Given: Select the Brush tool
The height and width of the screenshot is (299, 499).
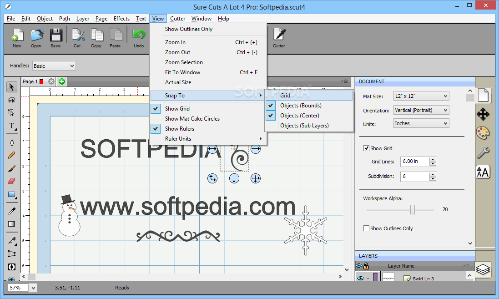Looking at the screenshot, I should (11, 168).
